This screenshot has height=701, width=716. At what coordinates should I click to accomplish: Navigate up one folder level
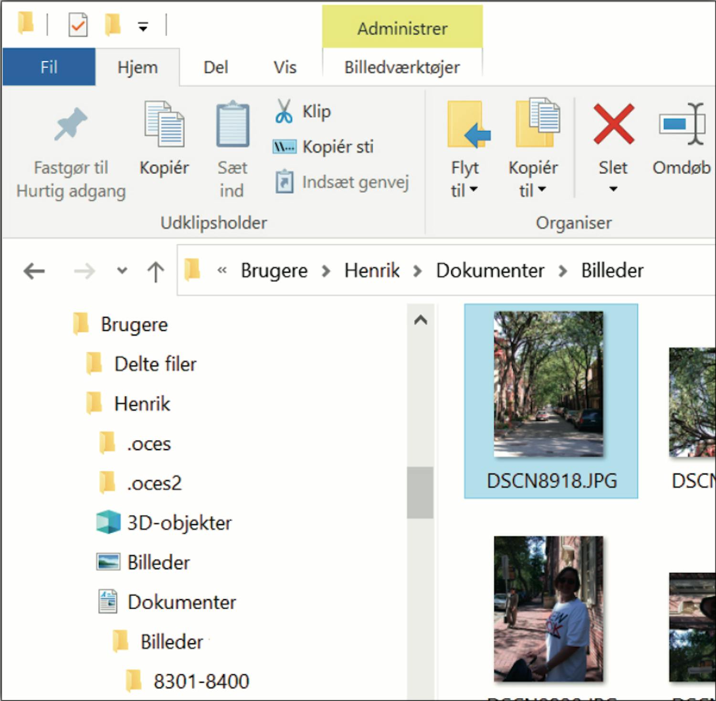(155, 271)
